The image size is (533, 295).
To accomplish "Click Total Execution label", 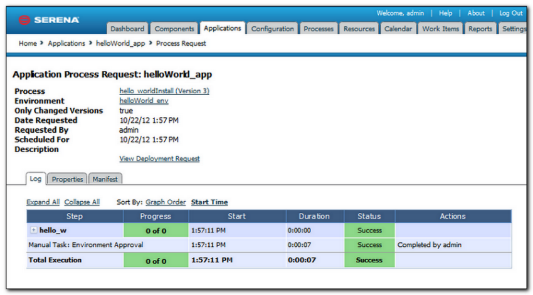I will (55, 260).
